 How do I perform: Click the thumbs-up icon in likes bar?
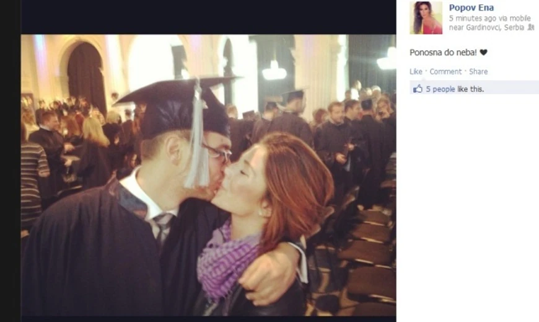pyautogui.click(x=418, y=89)
